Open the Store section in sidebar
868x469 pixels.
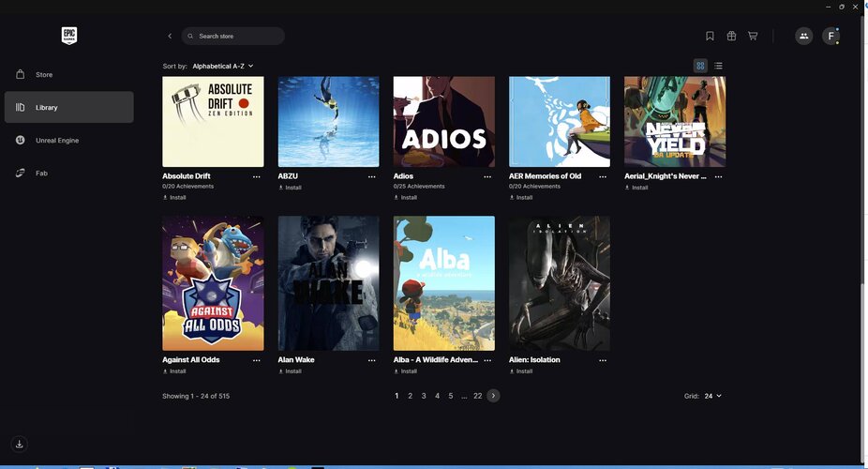pos(44,74)
